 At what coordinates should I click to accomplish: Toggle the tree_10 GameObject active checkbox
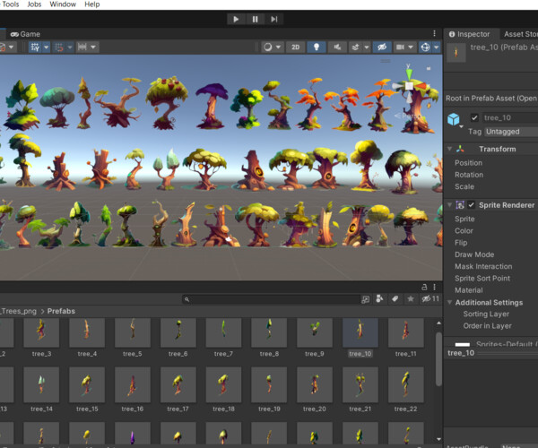[x=474, y=118]
